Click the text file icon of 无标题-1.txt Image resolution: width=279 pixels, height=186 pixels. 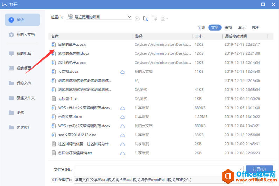point(54,99)
